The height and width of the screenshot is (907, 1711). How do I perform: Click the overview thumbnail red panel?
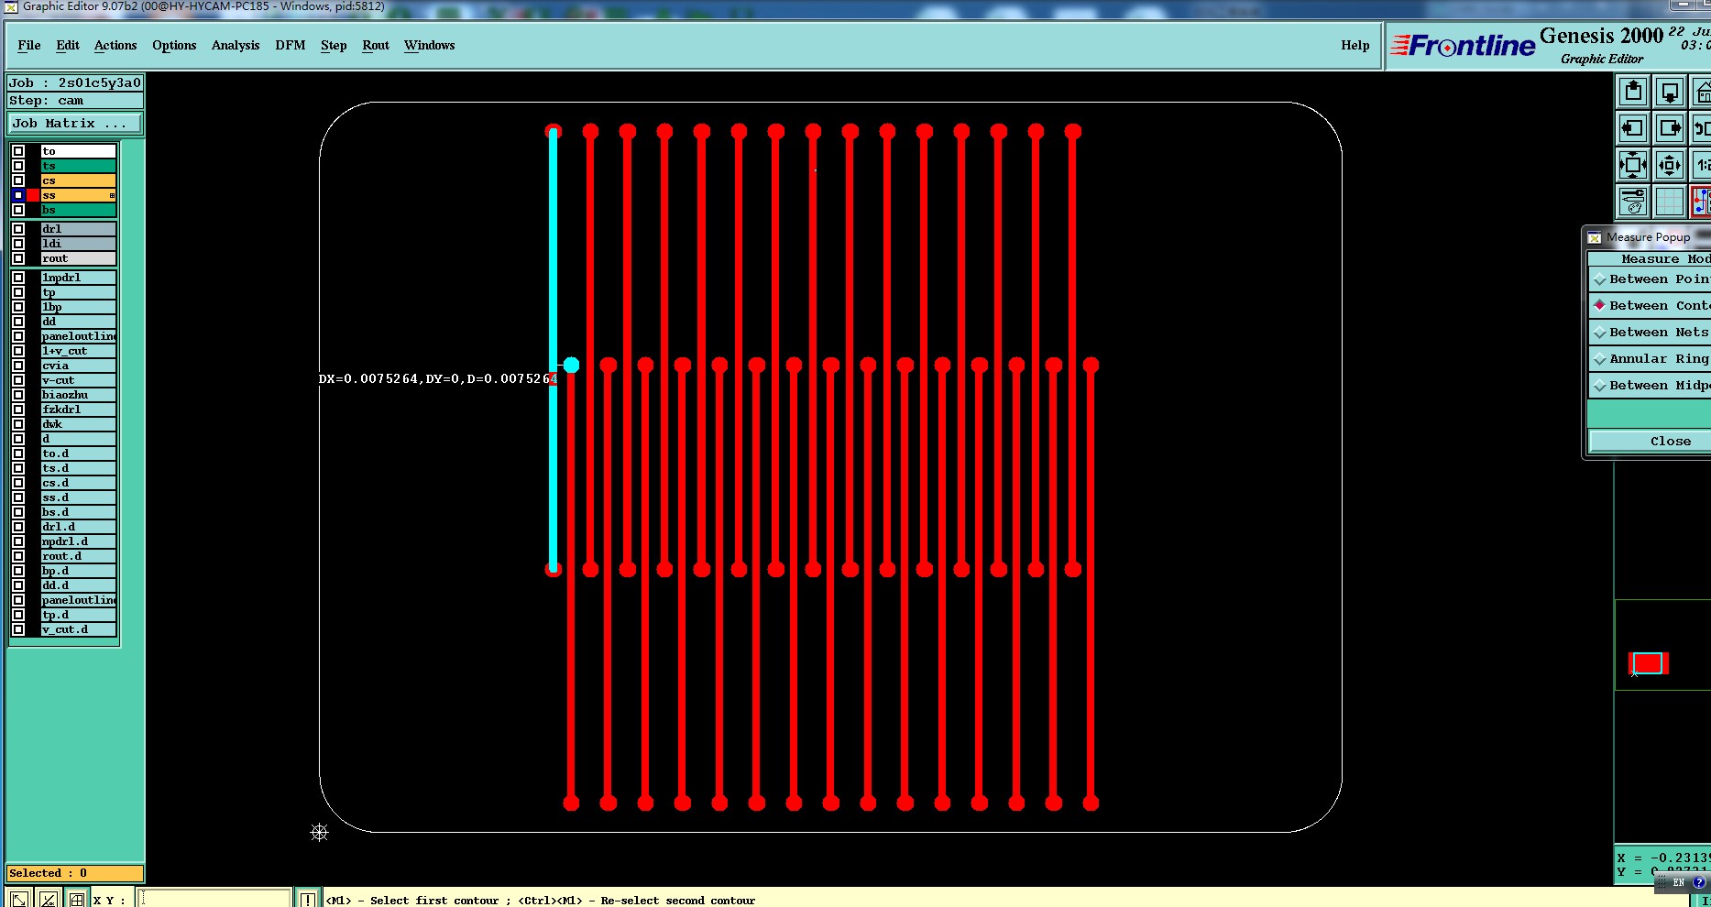(x=1648, y=663)
